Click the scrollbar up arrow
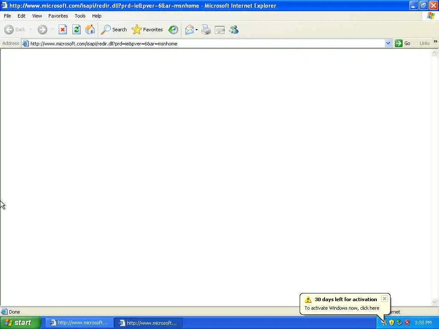 coord(435,53)
